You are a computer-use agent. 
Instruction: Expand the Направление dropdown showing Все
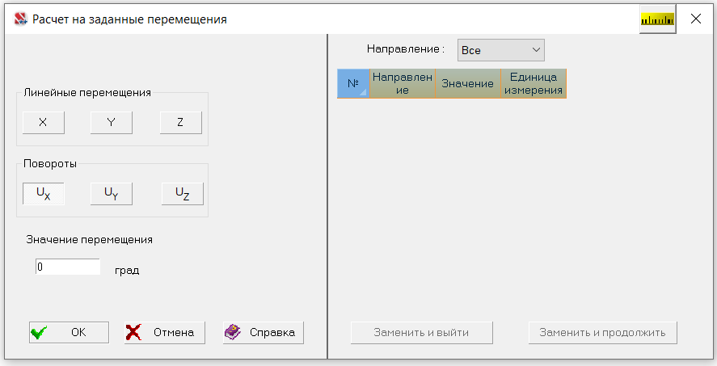click(500, 50)
